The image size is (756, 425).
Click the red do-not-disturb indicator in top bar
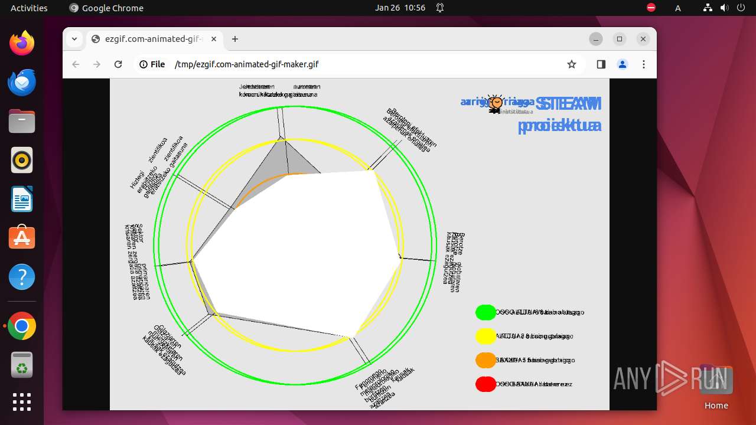651,8
